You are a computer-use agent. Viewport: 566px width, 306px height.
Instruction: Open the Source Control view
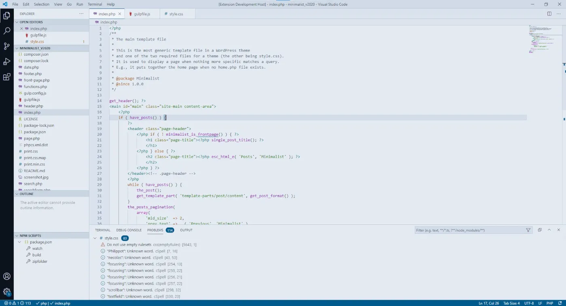(x=7, y=46)
